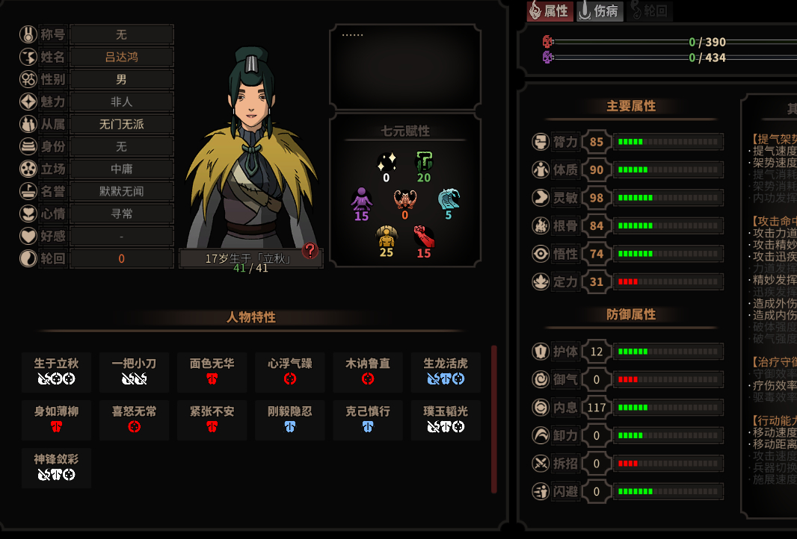The height and width of the screenshot is (539, 797).
Task: Switch to the 伤病 injuries tab
Action: pos(600,10)
